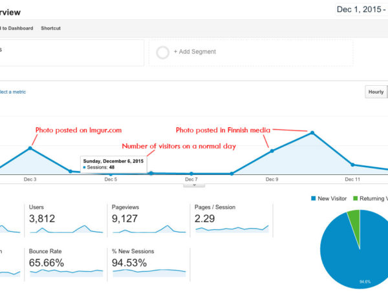388x297 pixels.
Task: Click the 94.53% New Sessions value
Action: click(x=129, y=263)
